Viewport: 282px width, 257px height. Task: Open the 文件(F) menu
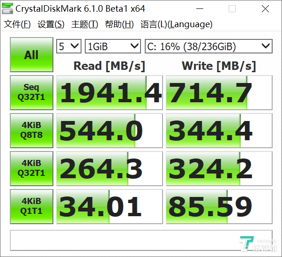17,24
